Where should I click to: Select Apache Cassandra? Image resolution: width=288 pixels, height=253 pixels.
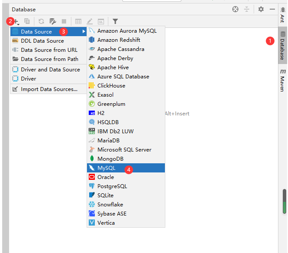click(126, 49)
